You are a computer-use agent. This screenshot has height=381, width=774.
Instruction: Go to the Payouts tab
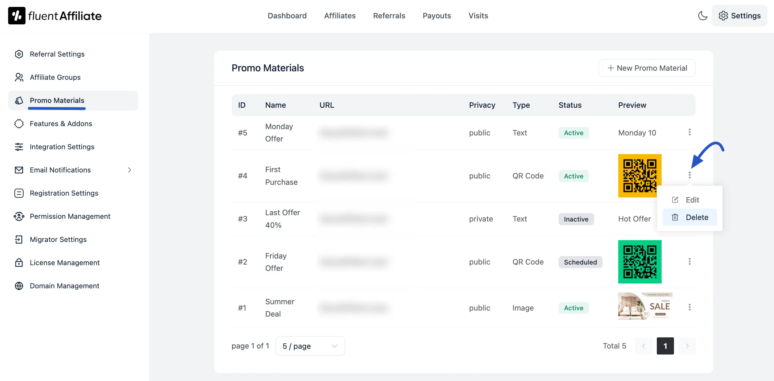point(437,16)
